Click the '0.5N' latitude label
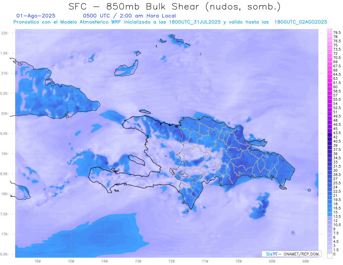Viewport: 343px width, 265px height. click(4, 93)
